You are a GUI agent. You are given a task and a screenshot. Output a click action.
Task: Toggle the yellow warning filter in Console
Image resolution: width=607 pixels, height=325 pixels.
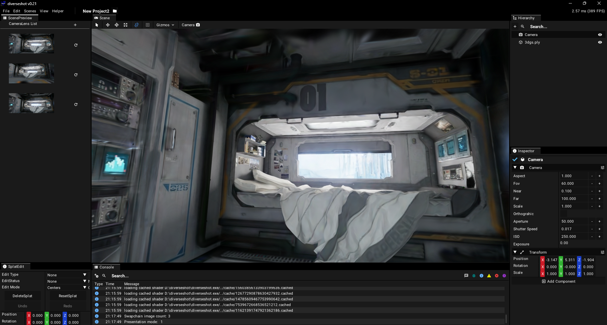[489, 276]
